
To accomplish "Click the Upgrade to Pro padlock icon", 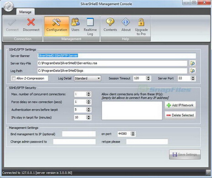I will click(x=141, y=22).
